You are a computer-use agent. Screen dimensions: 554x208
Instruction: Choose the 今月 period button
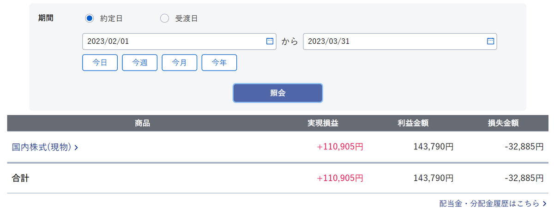[x=179, y=63]
